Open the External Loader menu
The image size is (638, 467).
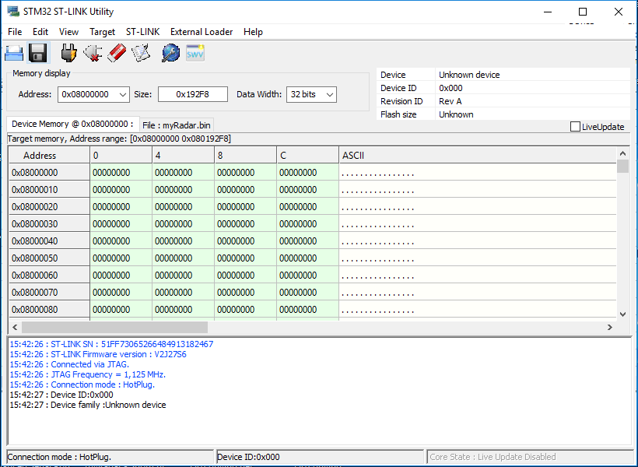coord(202,32)
